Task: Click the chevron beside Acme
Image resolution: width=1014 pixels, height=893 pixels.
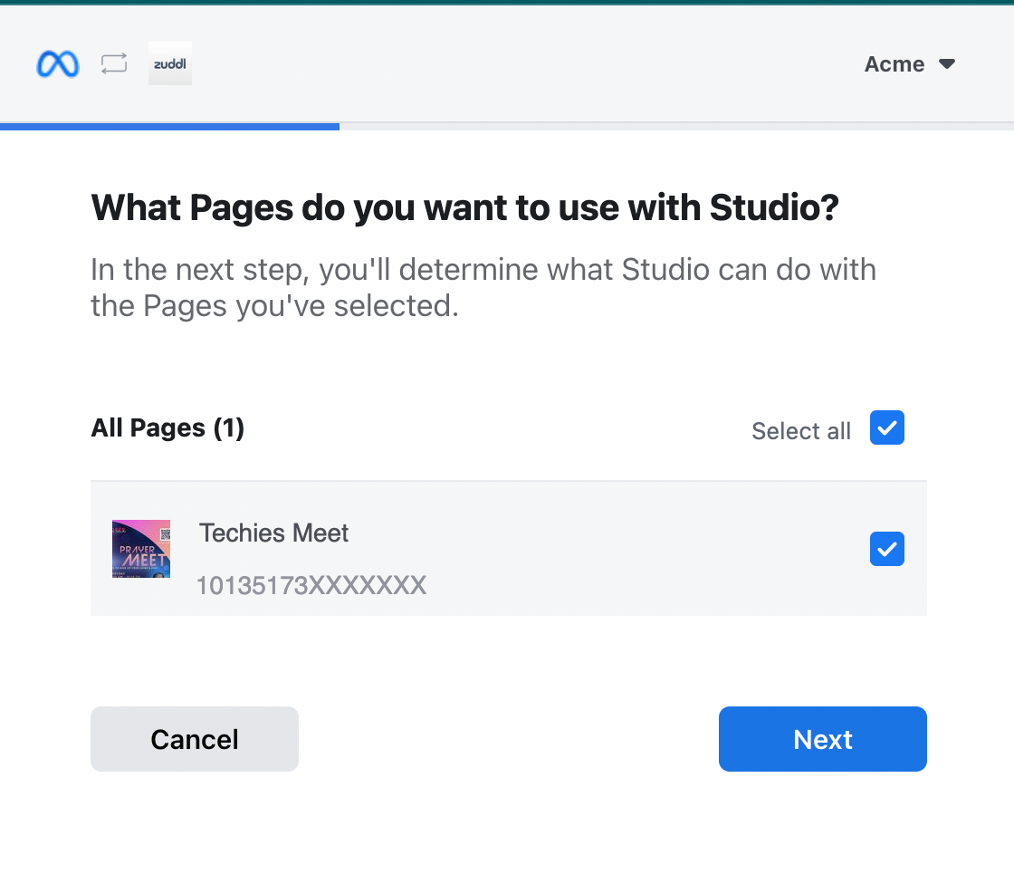Action: tap(947, 63)
